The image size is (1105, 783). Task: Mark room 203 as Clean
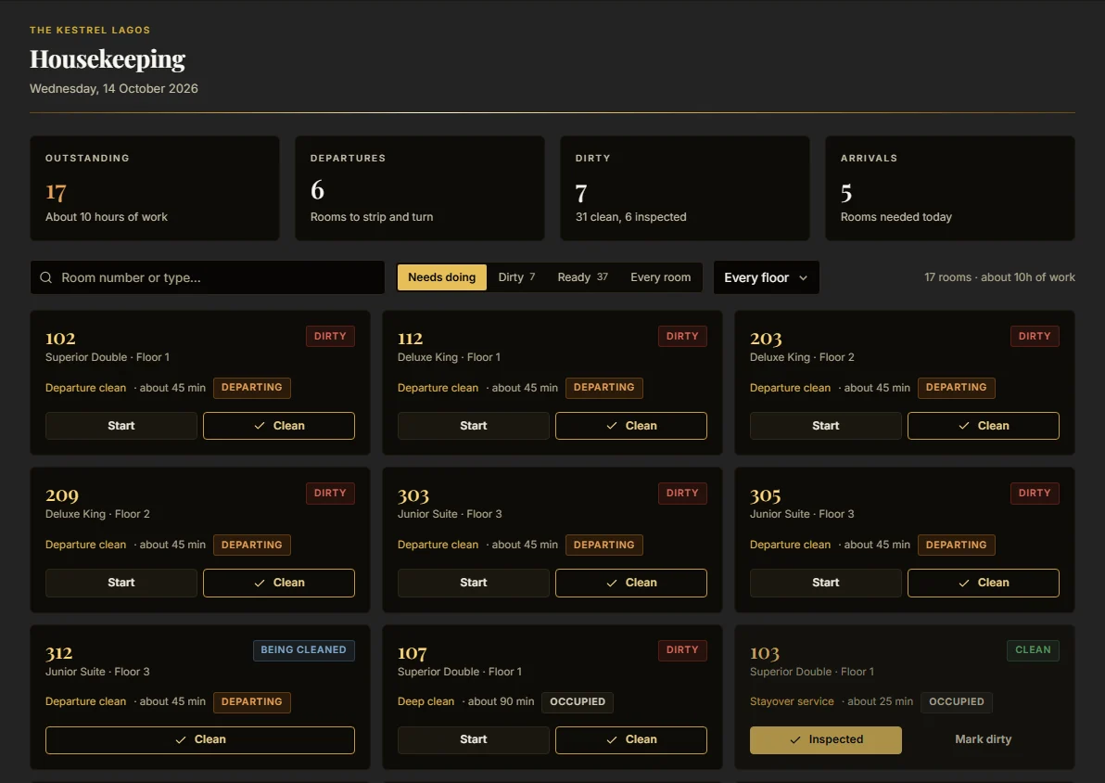point(983,426)
